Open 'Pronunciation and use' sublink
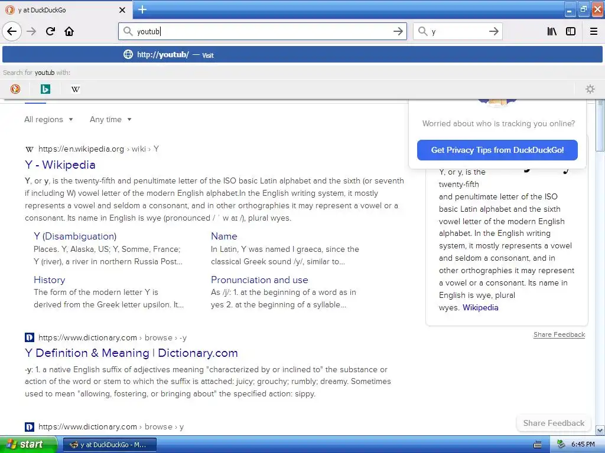This screenshot has height=453, width=605. (259, 280)
